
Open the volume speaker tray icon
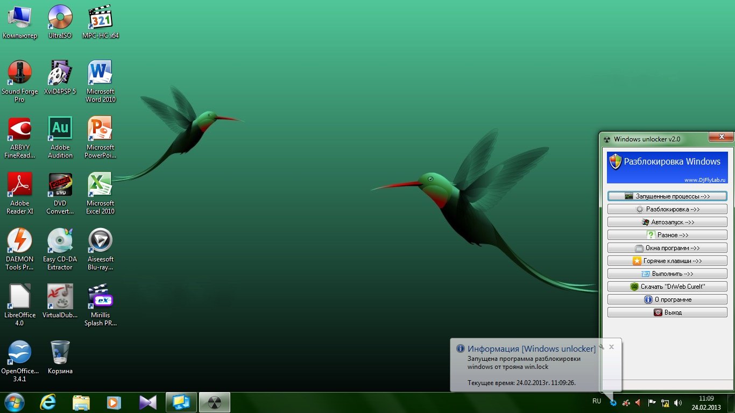click(x=678, y=402)
